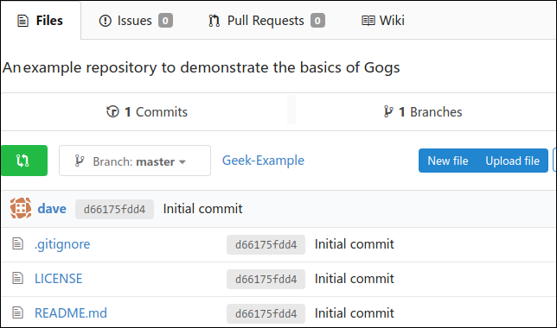557x328 pixels.
Task: Click Initial commit in README.md row
Action: 355,313
